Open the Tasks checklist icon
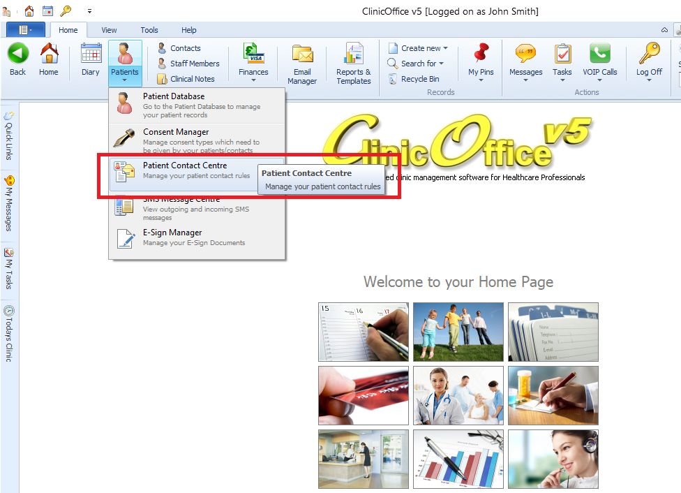The width and height of the screenshot is (681, 493). 562,54
